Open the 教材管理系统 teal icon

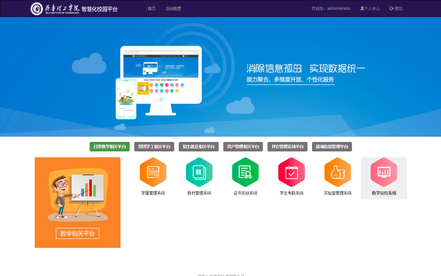coord(199,172)
